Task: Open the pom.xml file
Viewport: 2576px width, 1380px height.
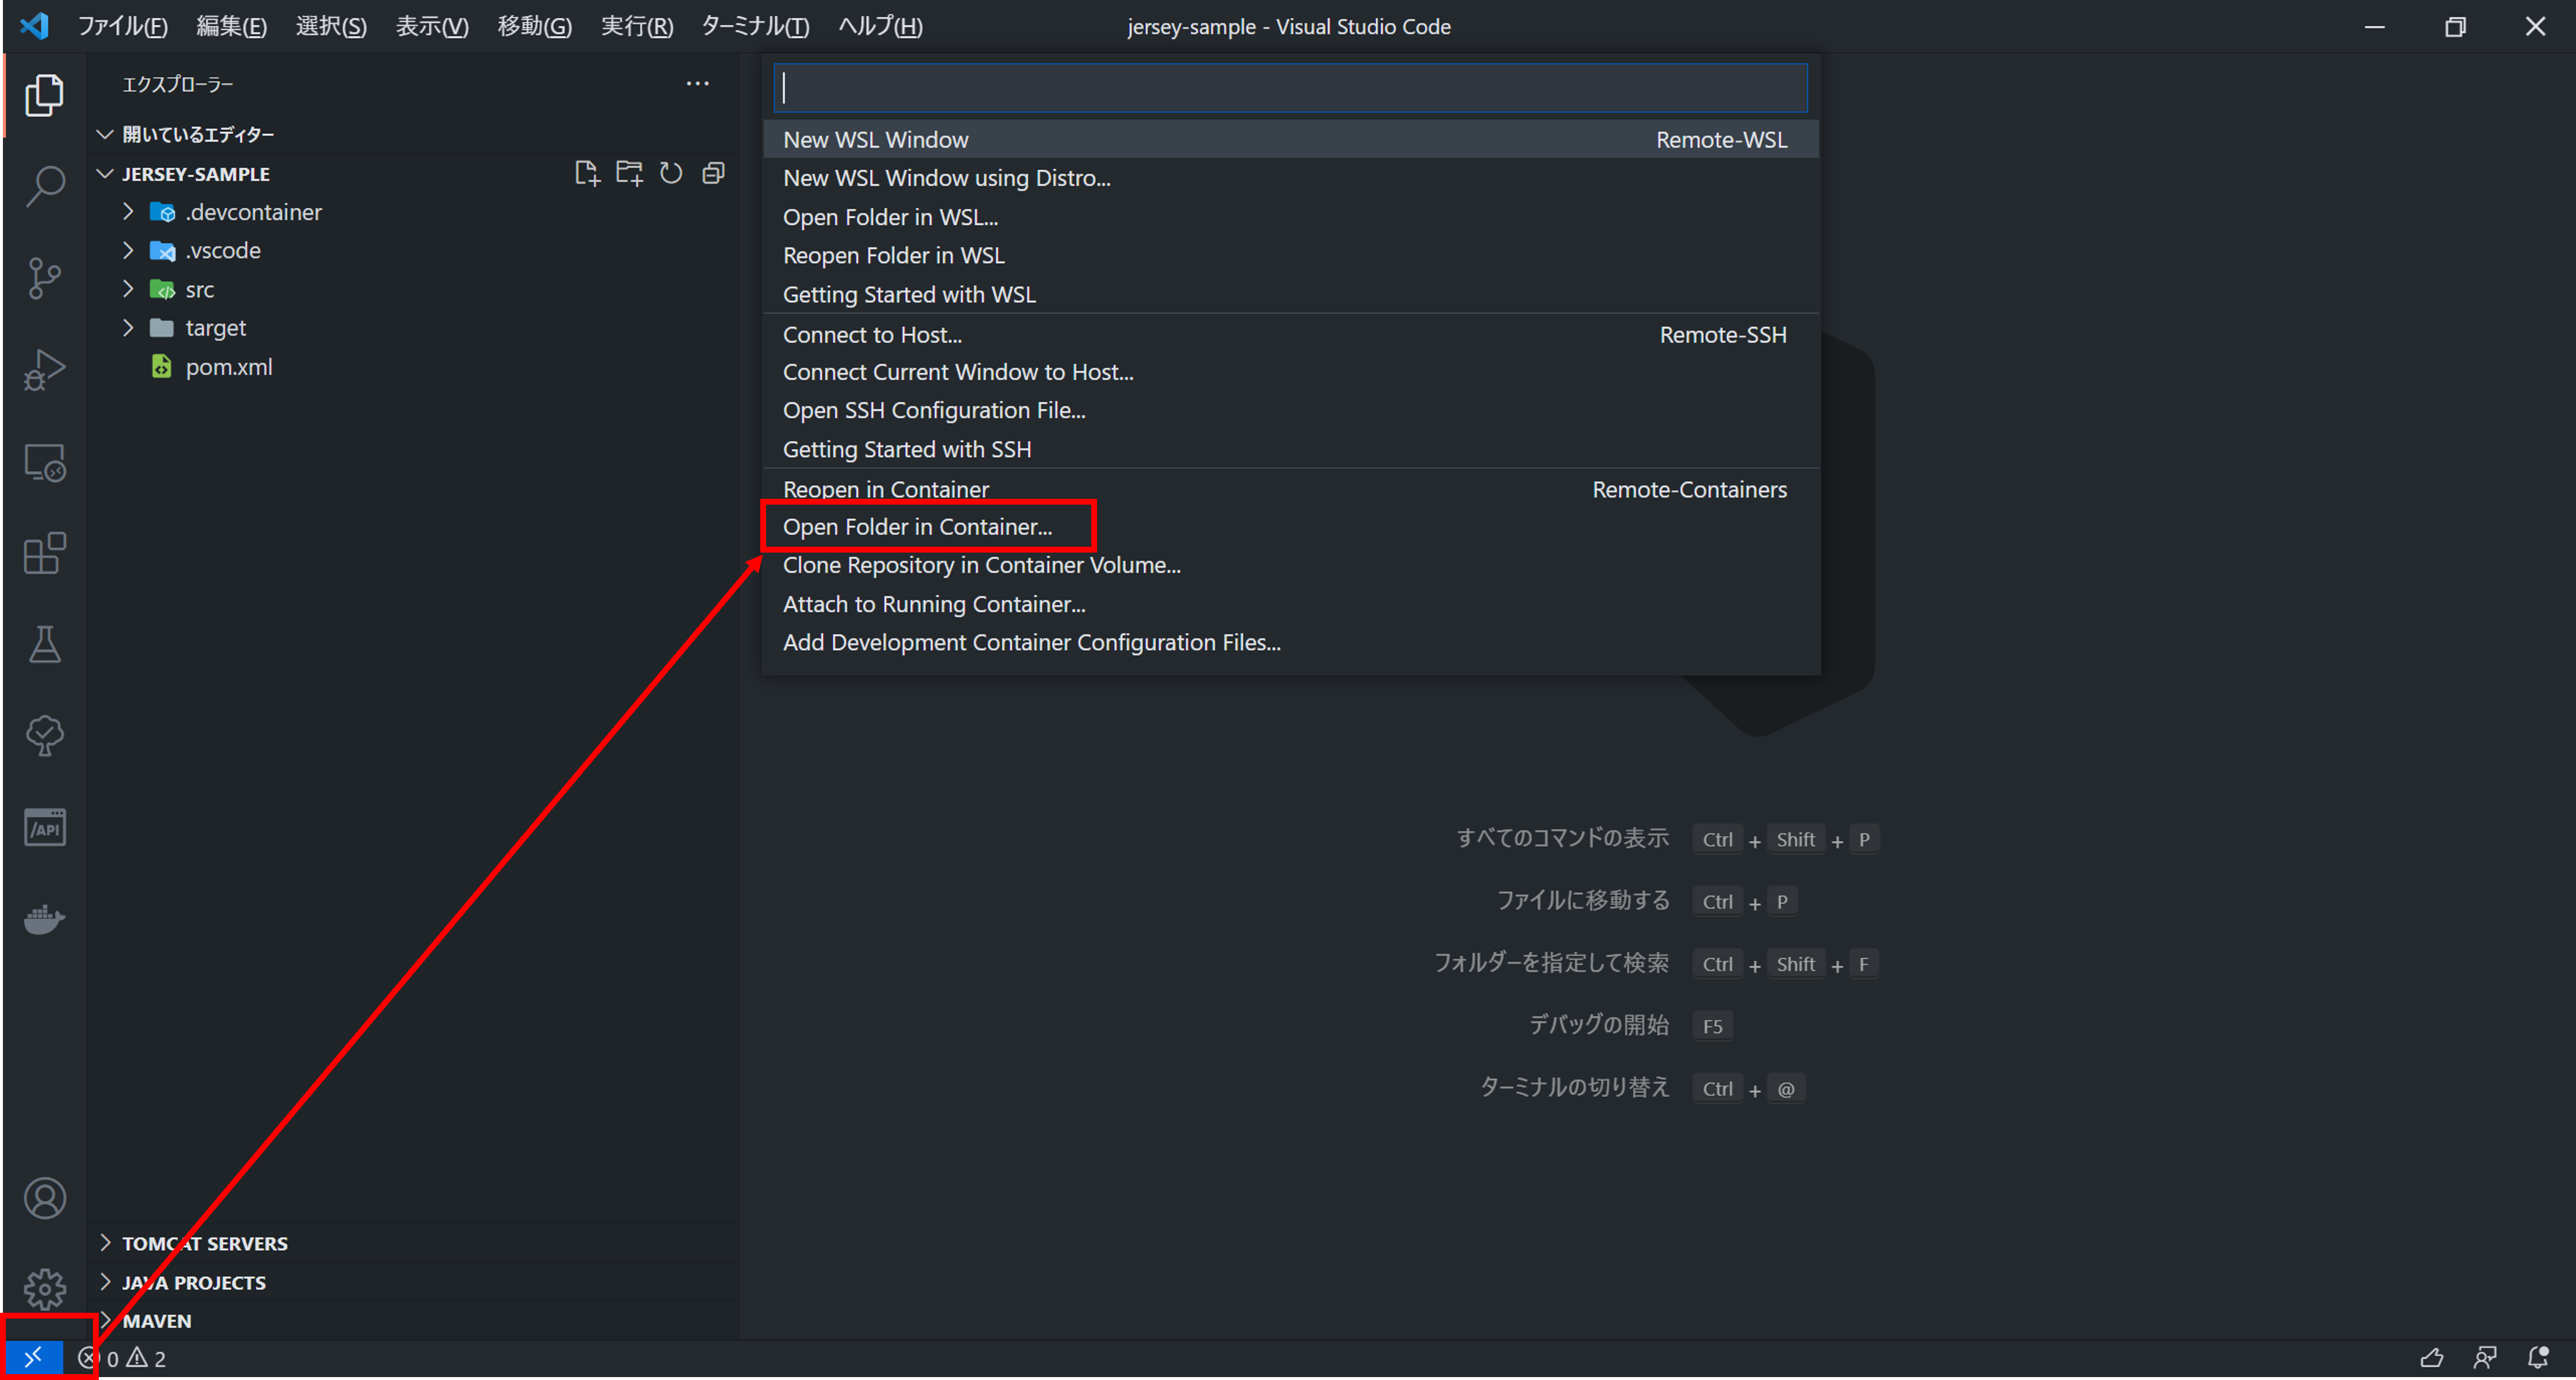Action: coord(228,367)
